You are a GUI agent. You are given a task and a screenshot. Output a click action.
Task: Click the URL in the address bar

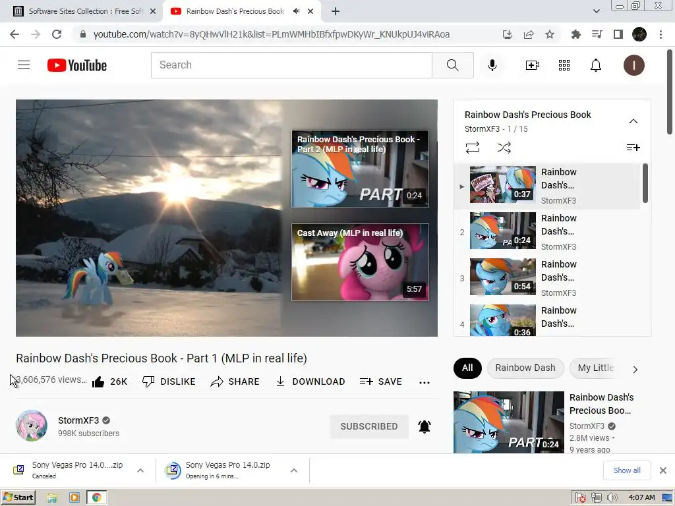(x=271, y=34)
